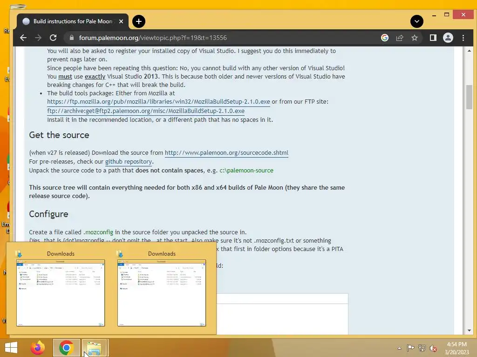Click the muted volume tray icon
Image resolution: width=477 pixels, height=357 pixels.
click(433, 348)
